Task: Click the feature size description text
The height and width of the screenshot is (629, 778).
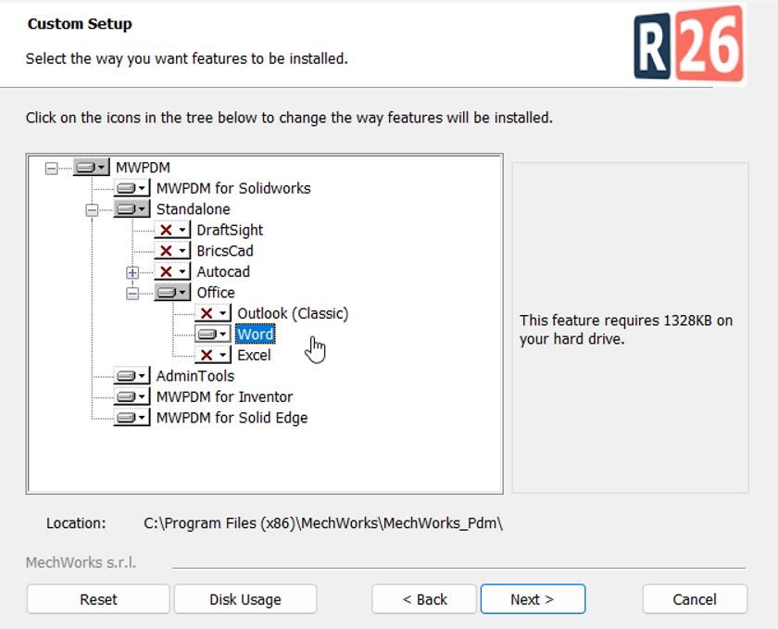Action: point(626,330)
